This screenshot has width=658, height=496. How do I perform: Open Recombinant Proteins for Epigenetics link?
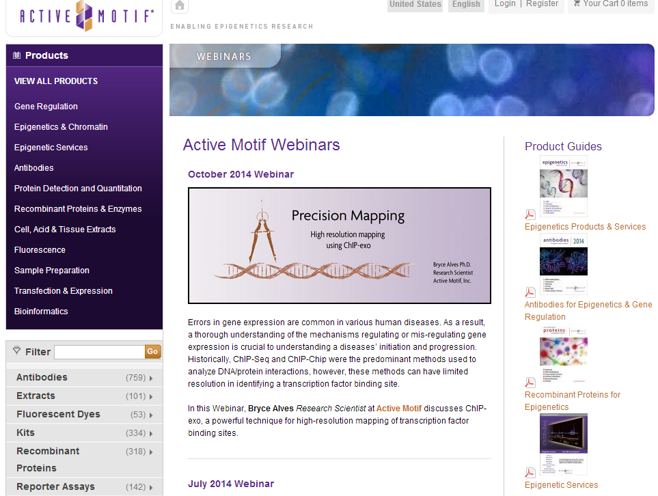pos(573,401)
